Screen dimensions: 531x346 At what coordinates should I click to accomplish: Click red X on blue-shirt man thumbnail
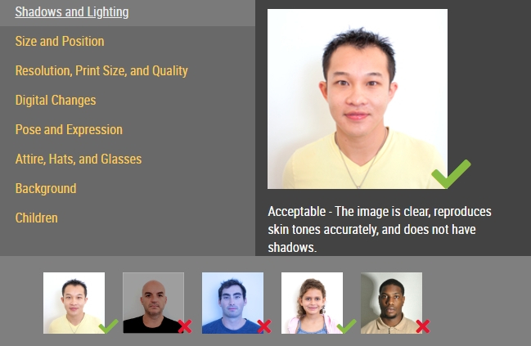[264, 326]
